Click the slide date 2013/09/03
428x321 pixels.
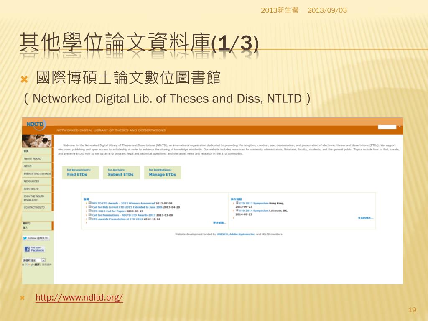[x=327, y=10]
